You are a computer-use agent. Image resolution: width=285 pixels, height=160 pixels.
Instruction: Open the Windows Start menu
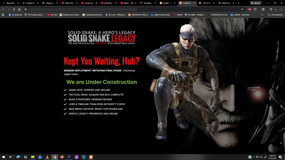pyautogui.click(x=3, y=157)
